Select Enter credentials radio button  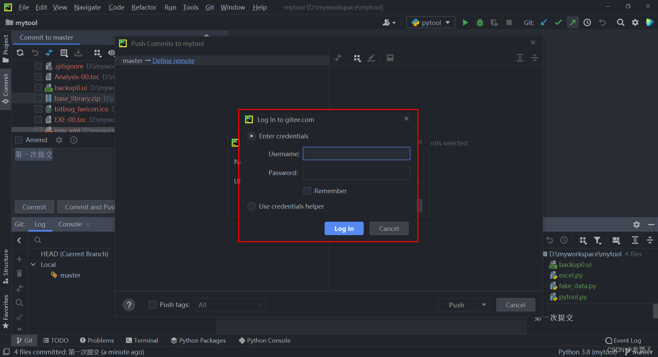(x=252, y=136)
